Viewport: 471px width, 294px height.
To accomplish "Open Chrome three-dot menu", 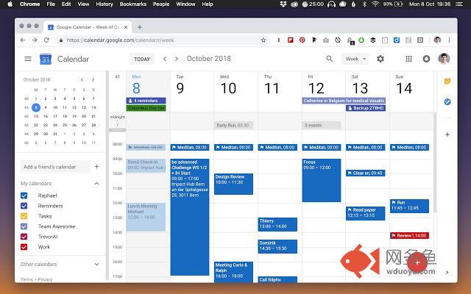I will [x=449, y=40].
